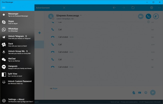
Task: Select the Telegram paper plane icon
Action: coord(4,37)
